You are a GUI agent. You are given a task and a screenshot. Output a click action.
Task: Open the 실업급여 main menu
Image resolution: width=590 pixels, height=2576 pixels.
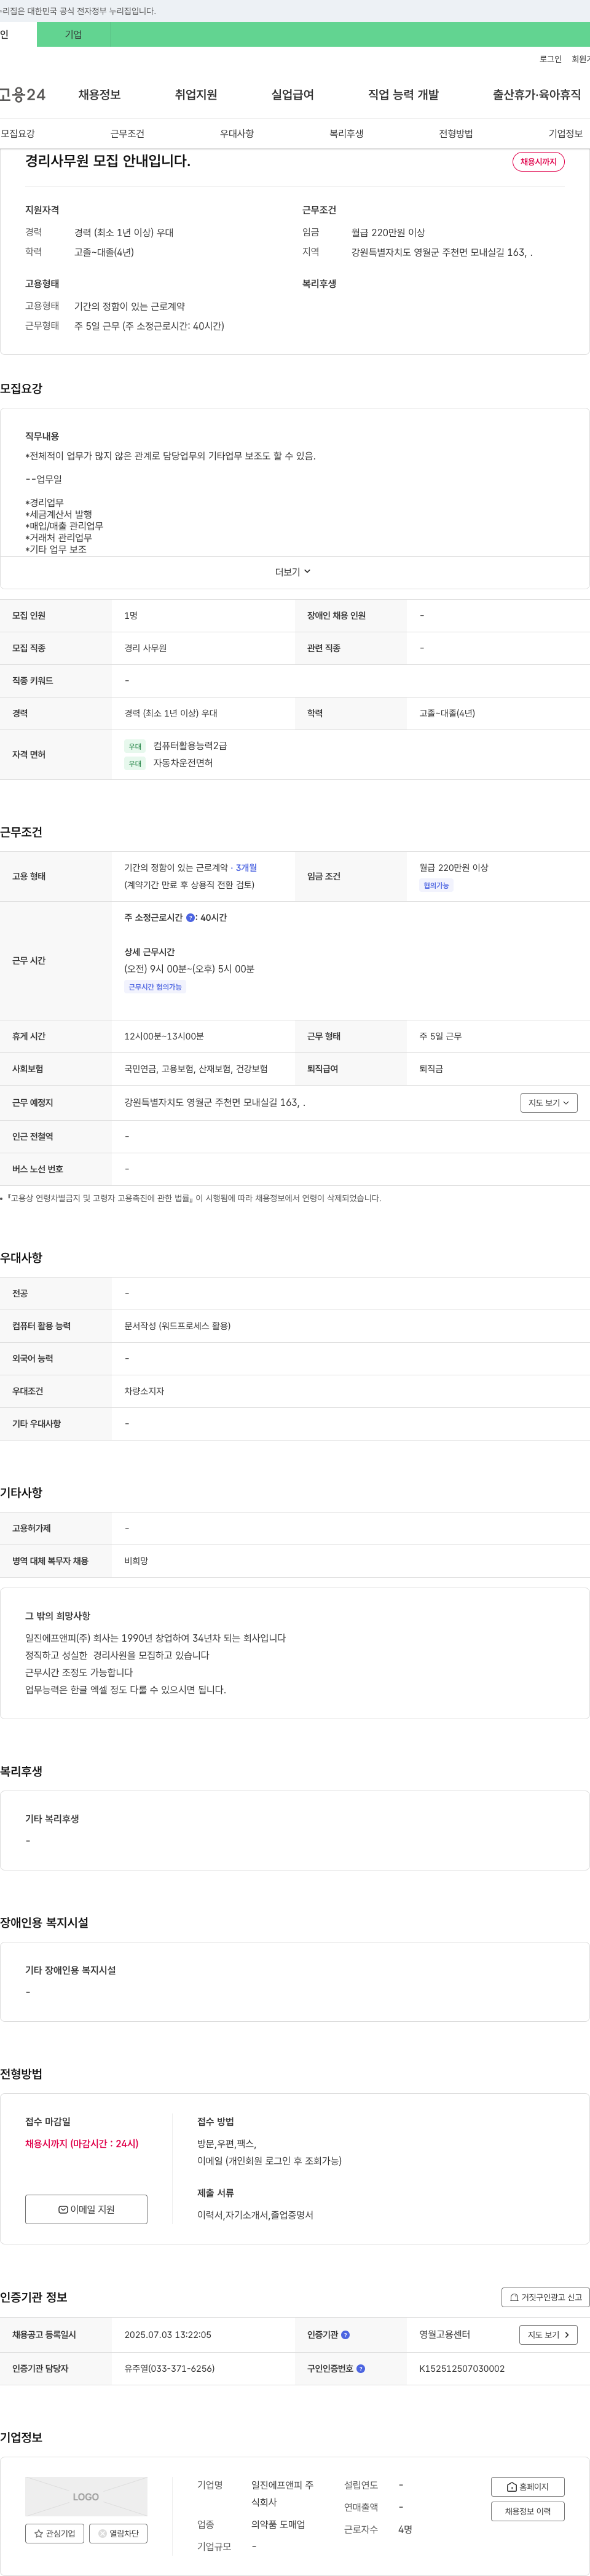292,95
